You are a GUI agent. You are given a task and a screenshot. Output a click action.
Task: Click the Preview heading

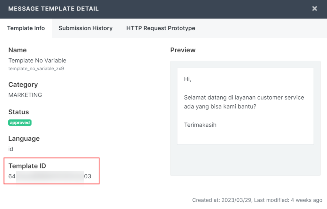coord(183,50)
